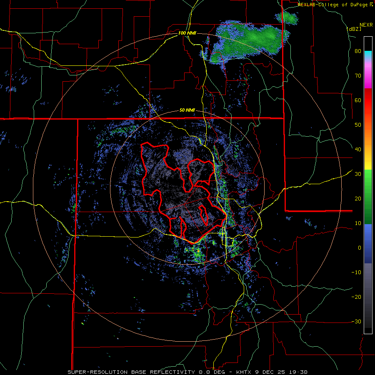Click the 20 value on the dBZ scale
Screen dimensions: 375x375
pos(358,198)
